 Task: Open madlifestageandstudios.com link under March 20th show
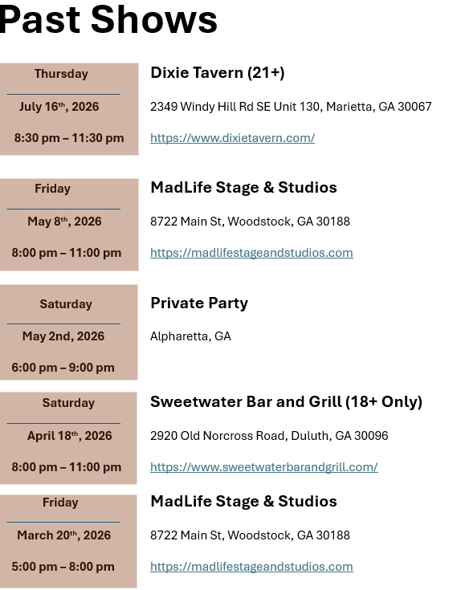click(x=251, y=567)
